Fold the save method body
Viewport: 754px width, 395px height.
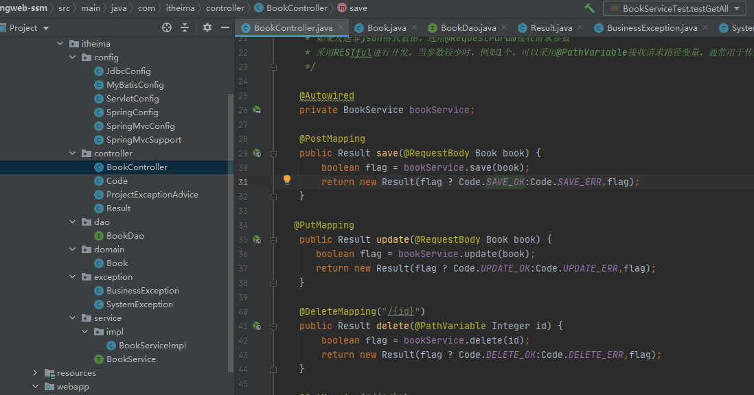(x=273, y=153)
